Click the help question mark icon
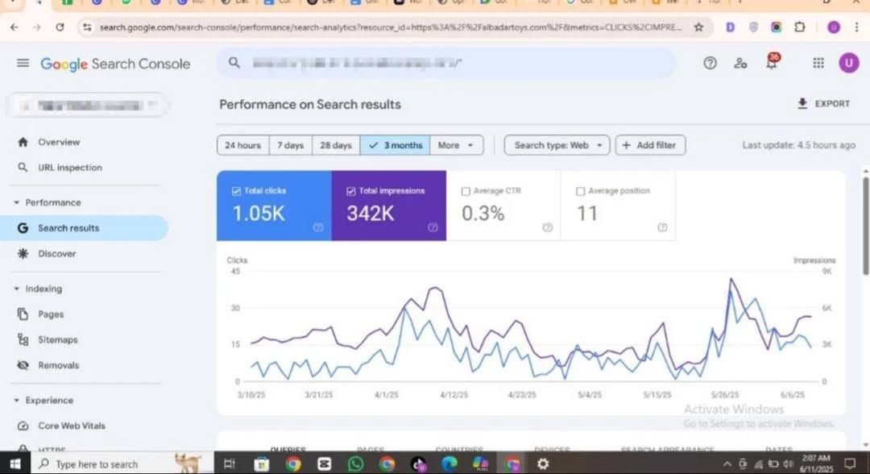The image size is (870, 474). point(710,63)
